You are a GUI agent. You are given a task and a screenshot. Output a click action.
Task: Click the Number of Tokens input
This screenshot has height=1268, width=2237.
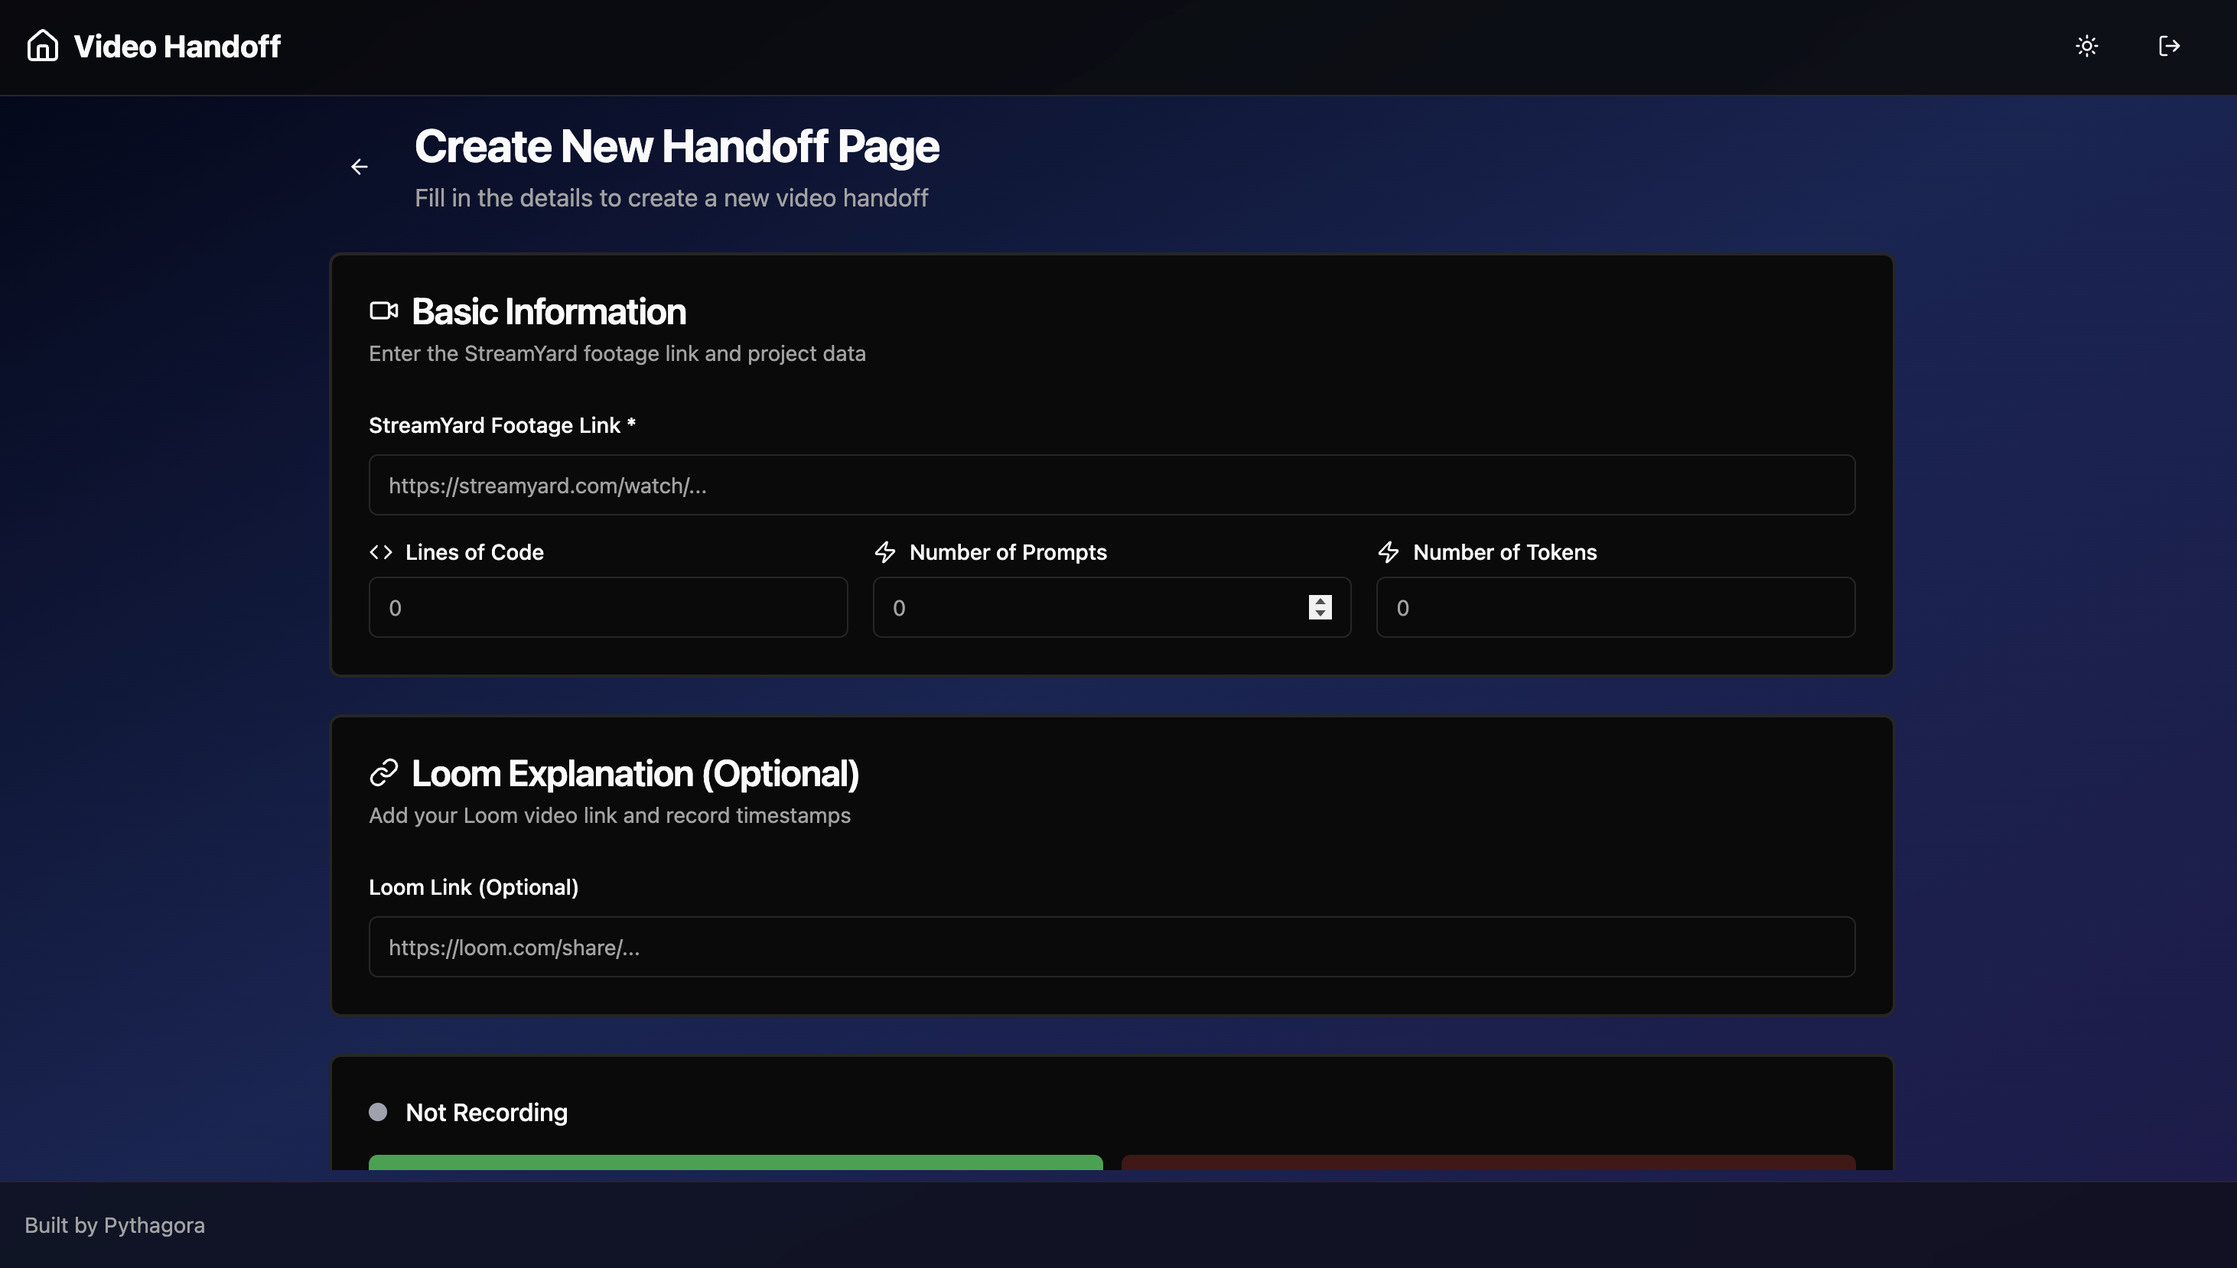pos(1614,608)
